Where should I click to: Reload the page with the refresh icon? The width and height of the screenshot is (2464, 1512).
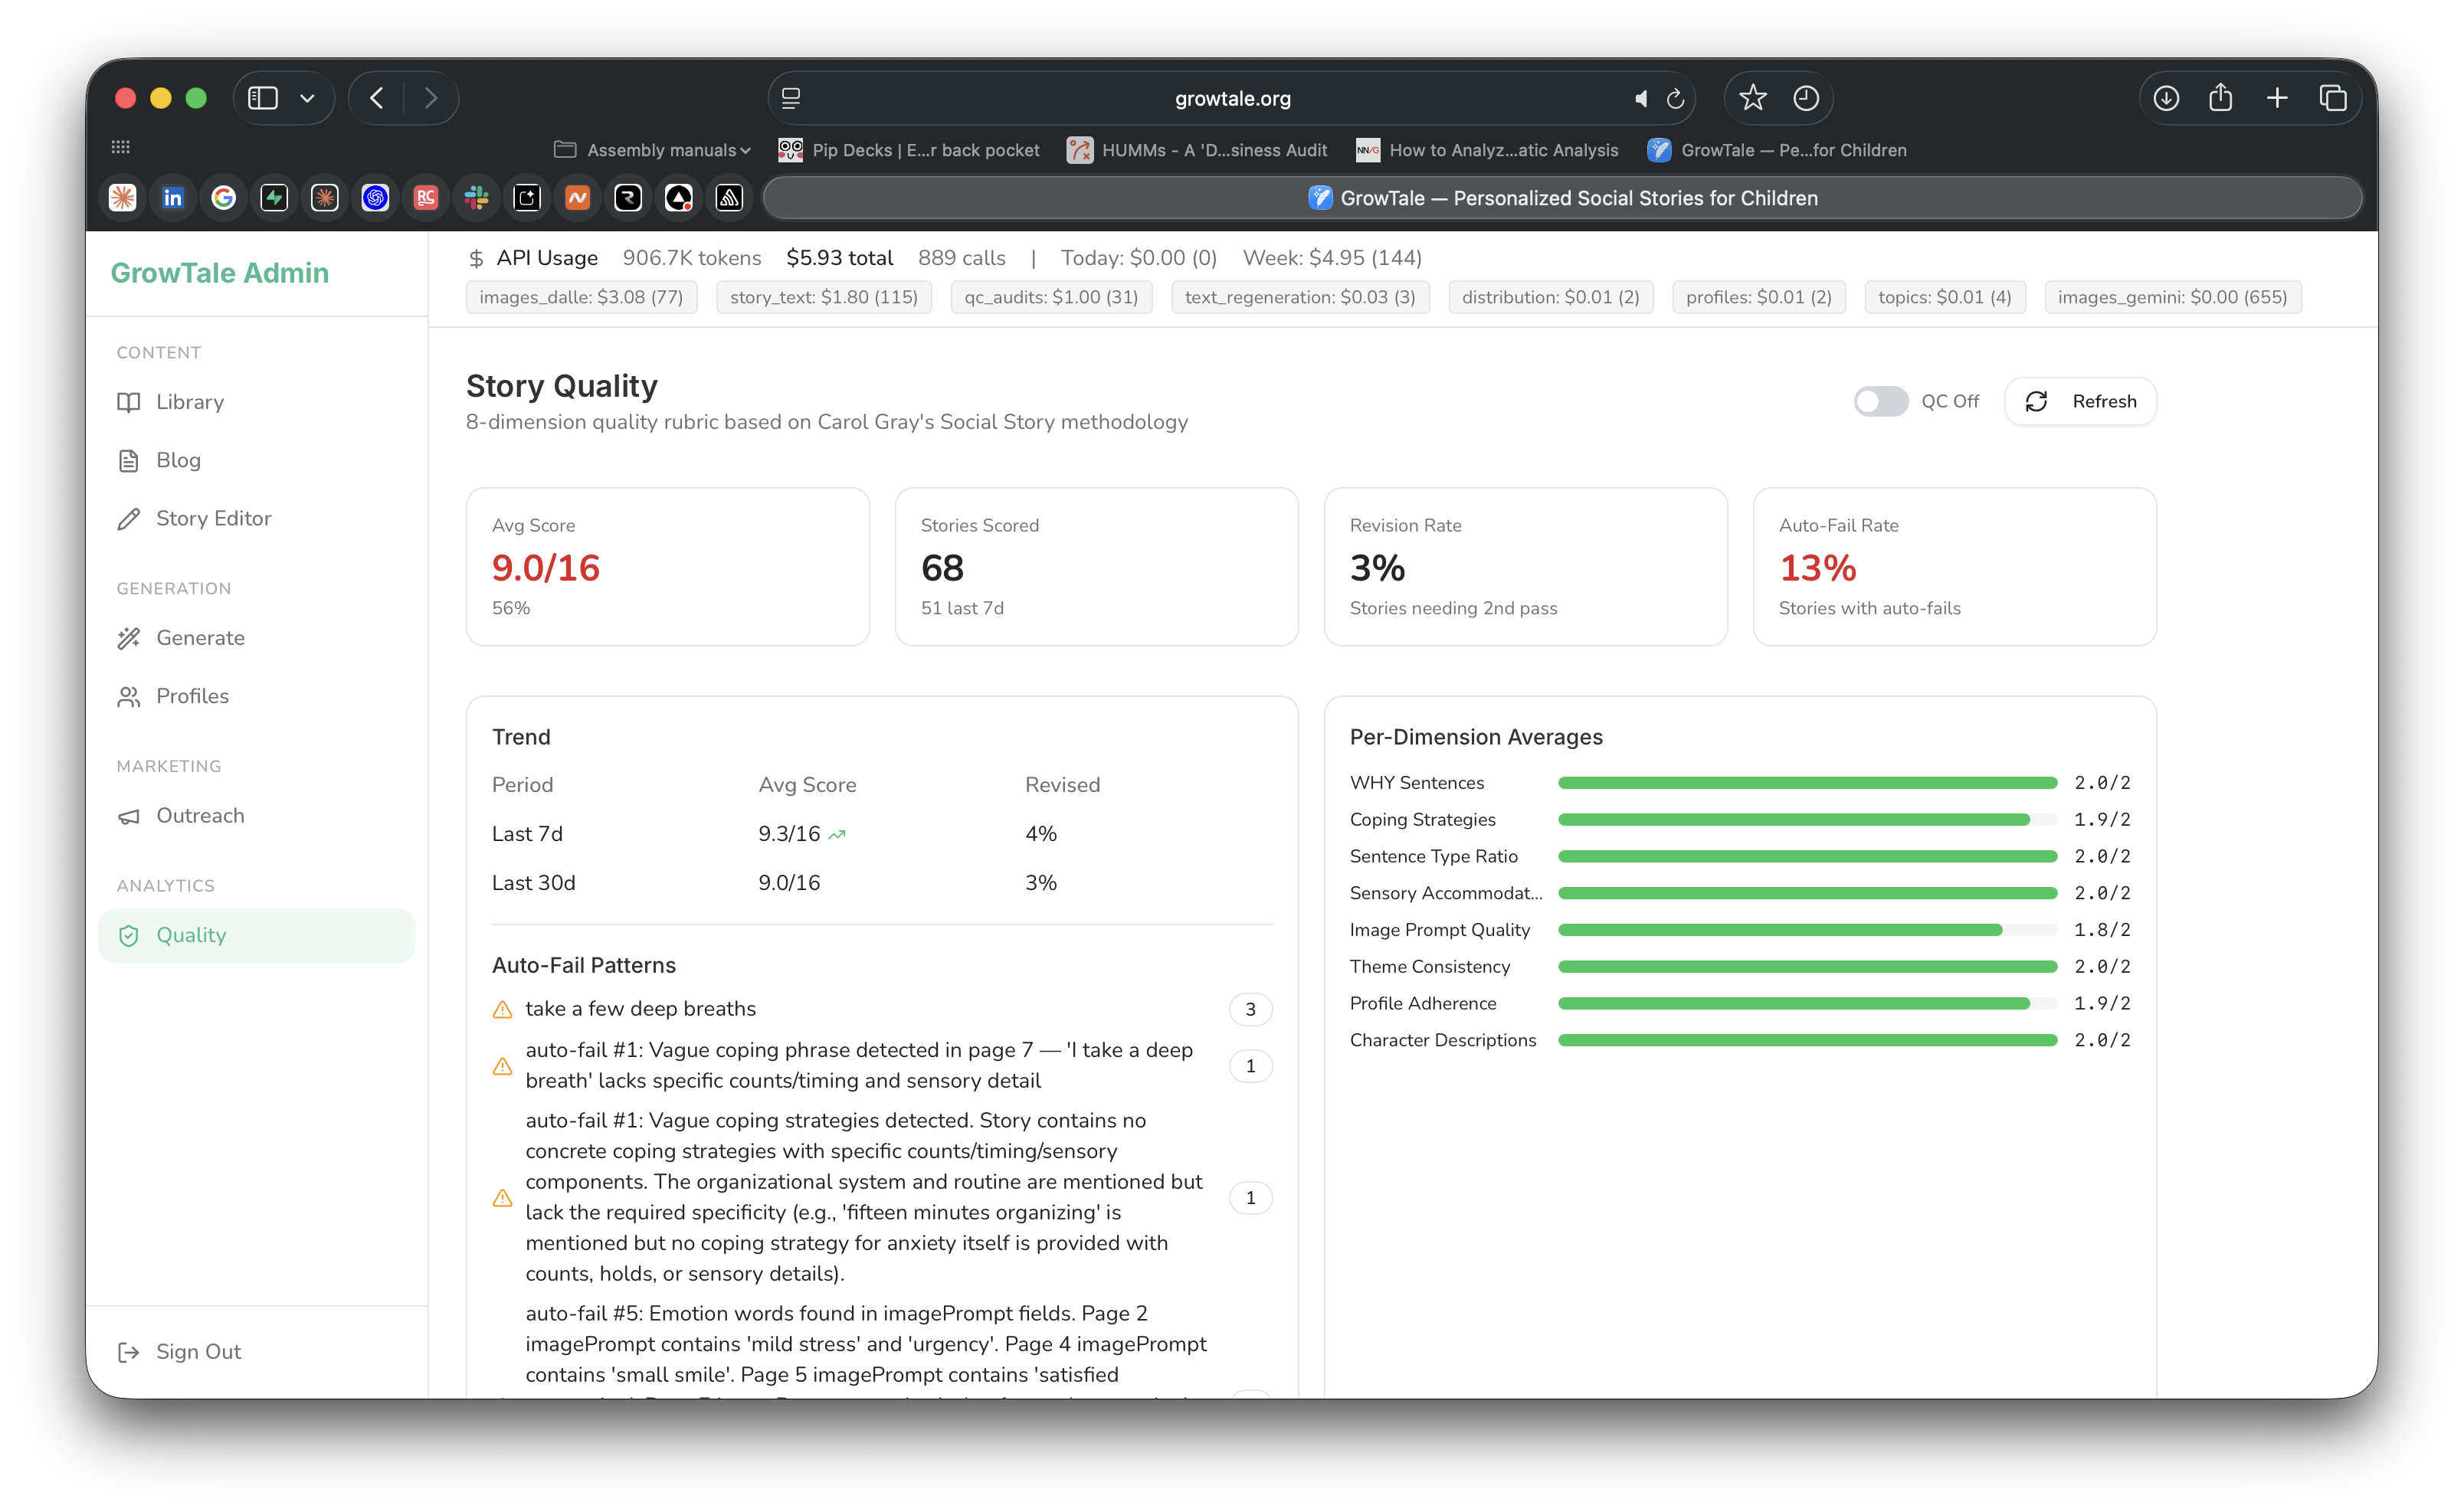pos(1676,98)
